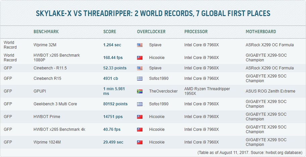Click the South African flag beside TheOverclocker
Viewport: 306px width, 157px height.
pos(140,91)
